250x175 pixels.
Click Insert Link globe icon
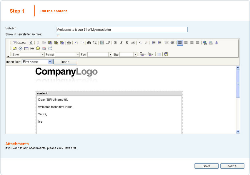click(x=205, y=43)
